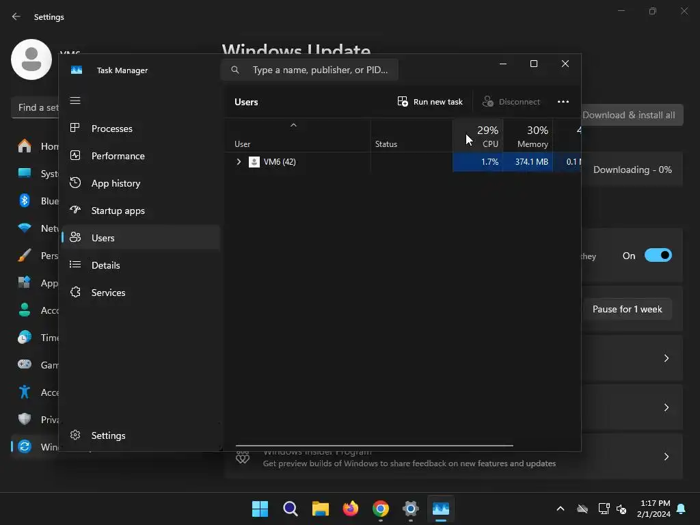700x525 pixels.
Task: Sort by the User column header
Action: tap(297, 136)
